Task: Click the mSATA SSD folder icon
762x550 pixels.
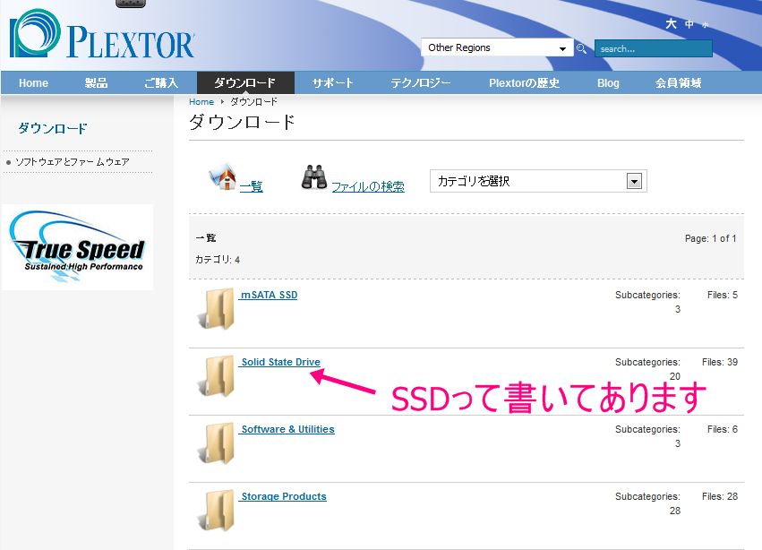Action: [217, 309]
